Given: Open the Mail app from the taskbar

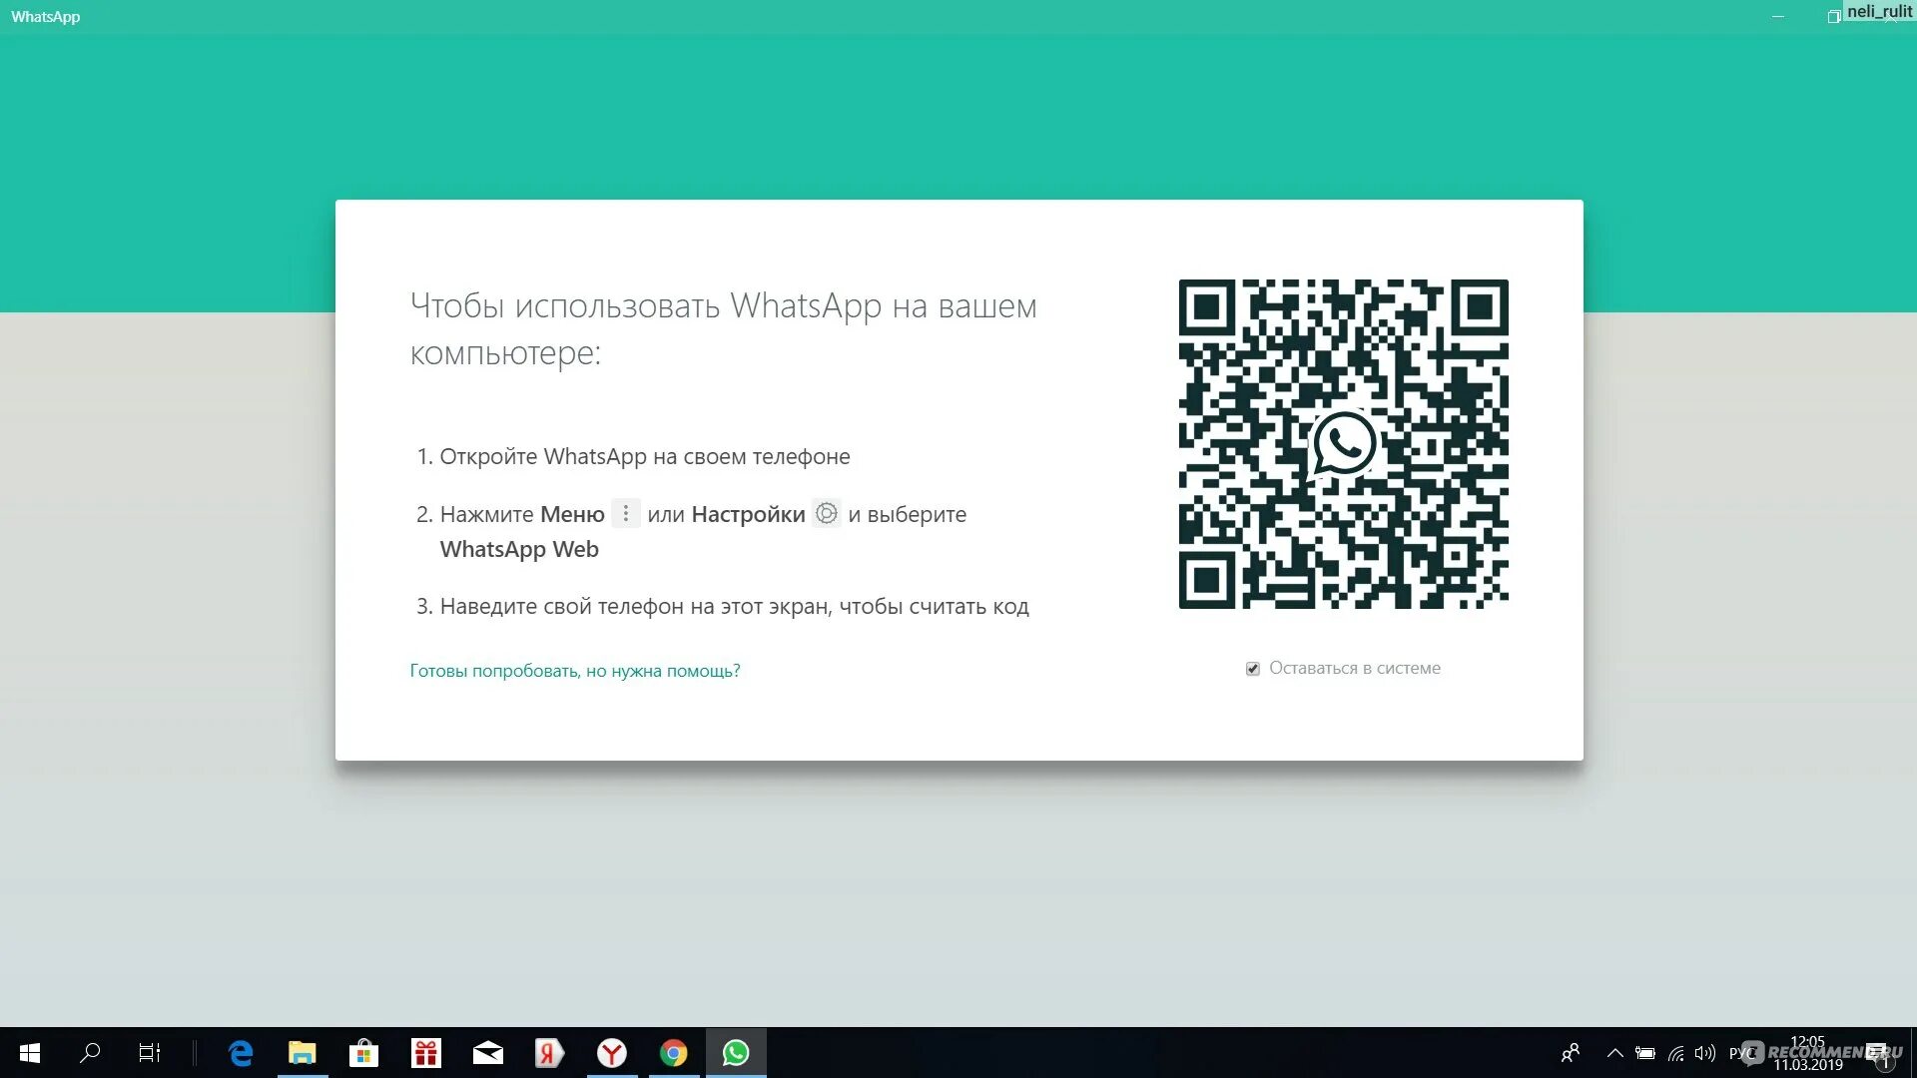Looking at the screenshot, I should point(488,1053).
